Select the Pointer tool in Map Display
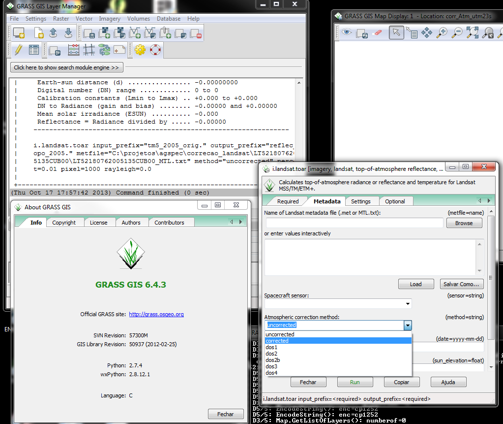Image resolution: width=503 pixels, height=424 pixels. click(396, 33)
